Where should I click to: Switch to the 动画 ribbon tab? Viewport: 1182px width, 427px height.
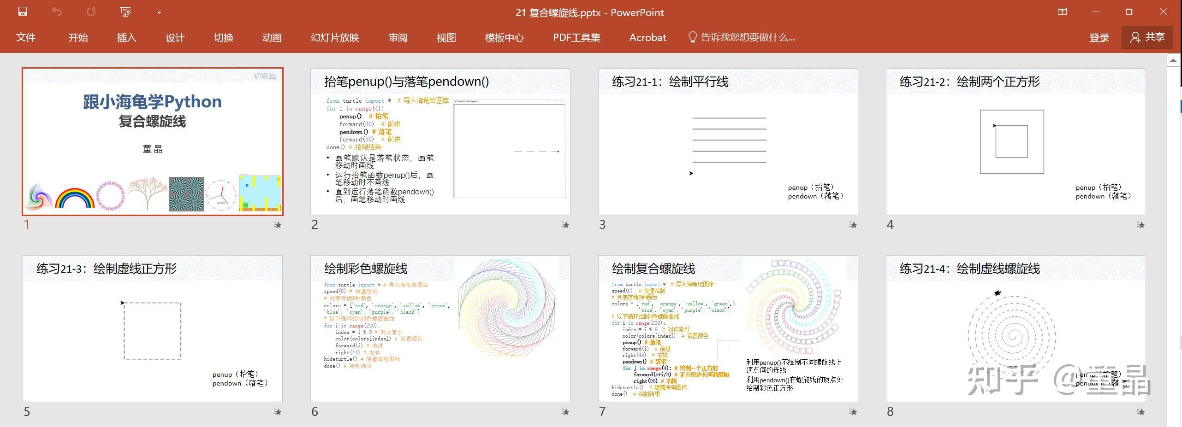[272, 37]
